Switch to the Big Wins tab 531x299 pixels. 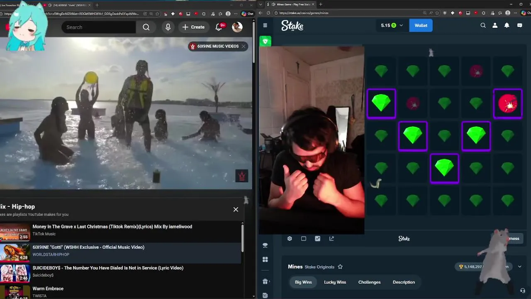(303, 282)
